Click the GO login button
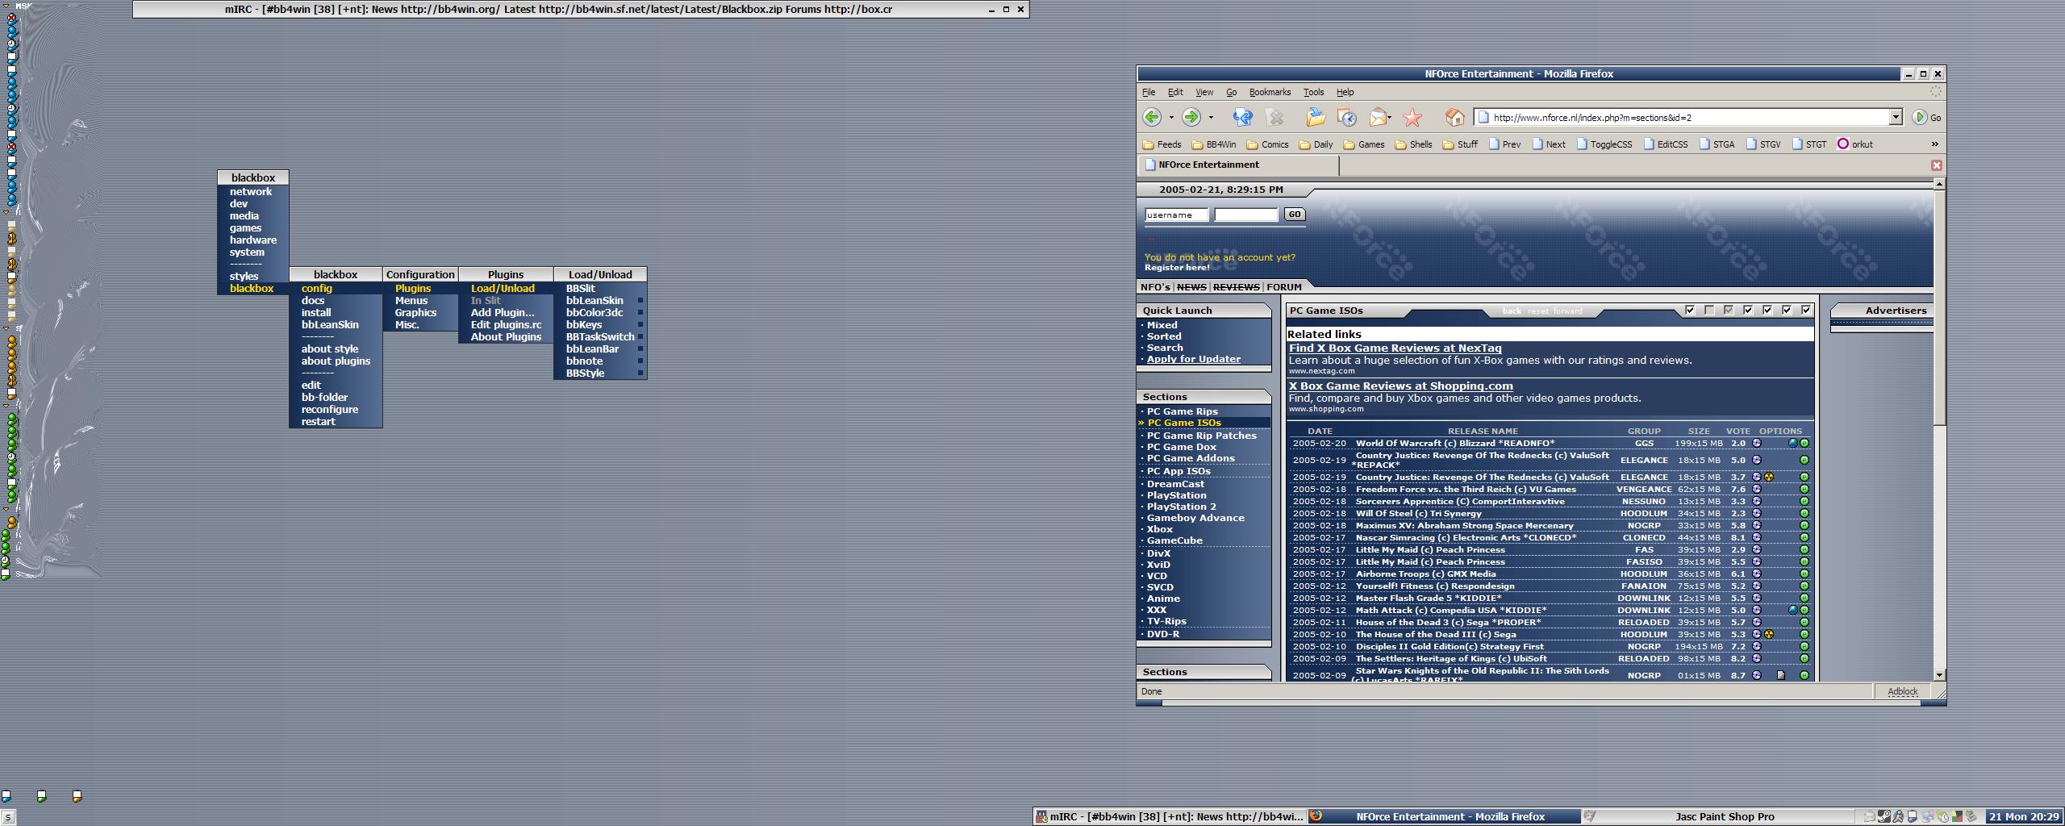This screenshot has height=826, width=2065. 1294,215
